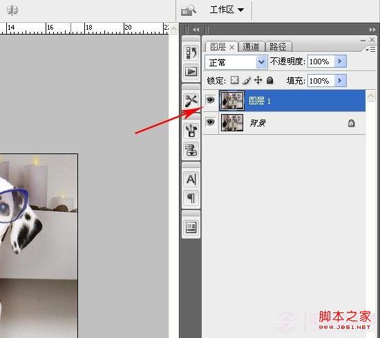Hide the 背景 layer visibility eye
This screenshot has width=380, height=338.
(210, 122)
